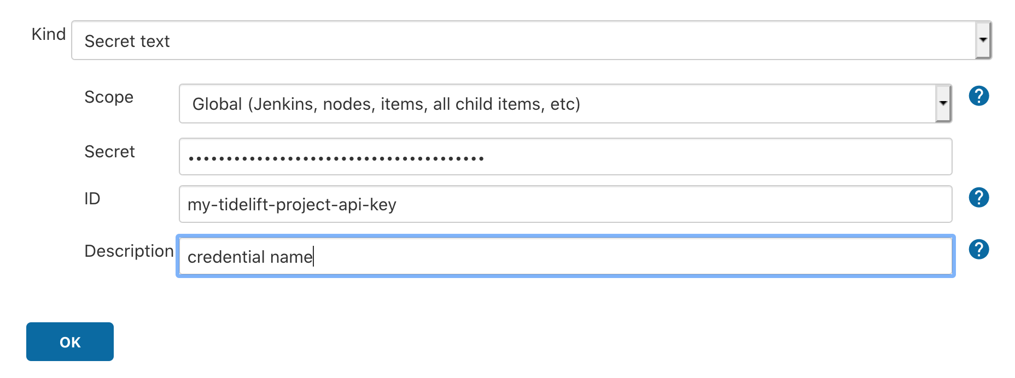
Task: Focus the ID input field
Action: [565, 204]
